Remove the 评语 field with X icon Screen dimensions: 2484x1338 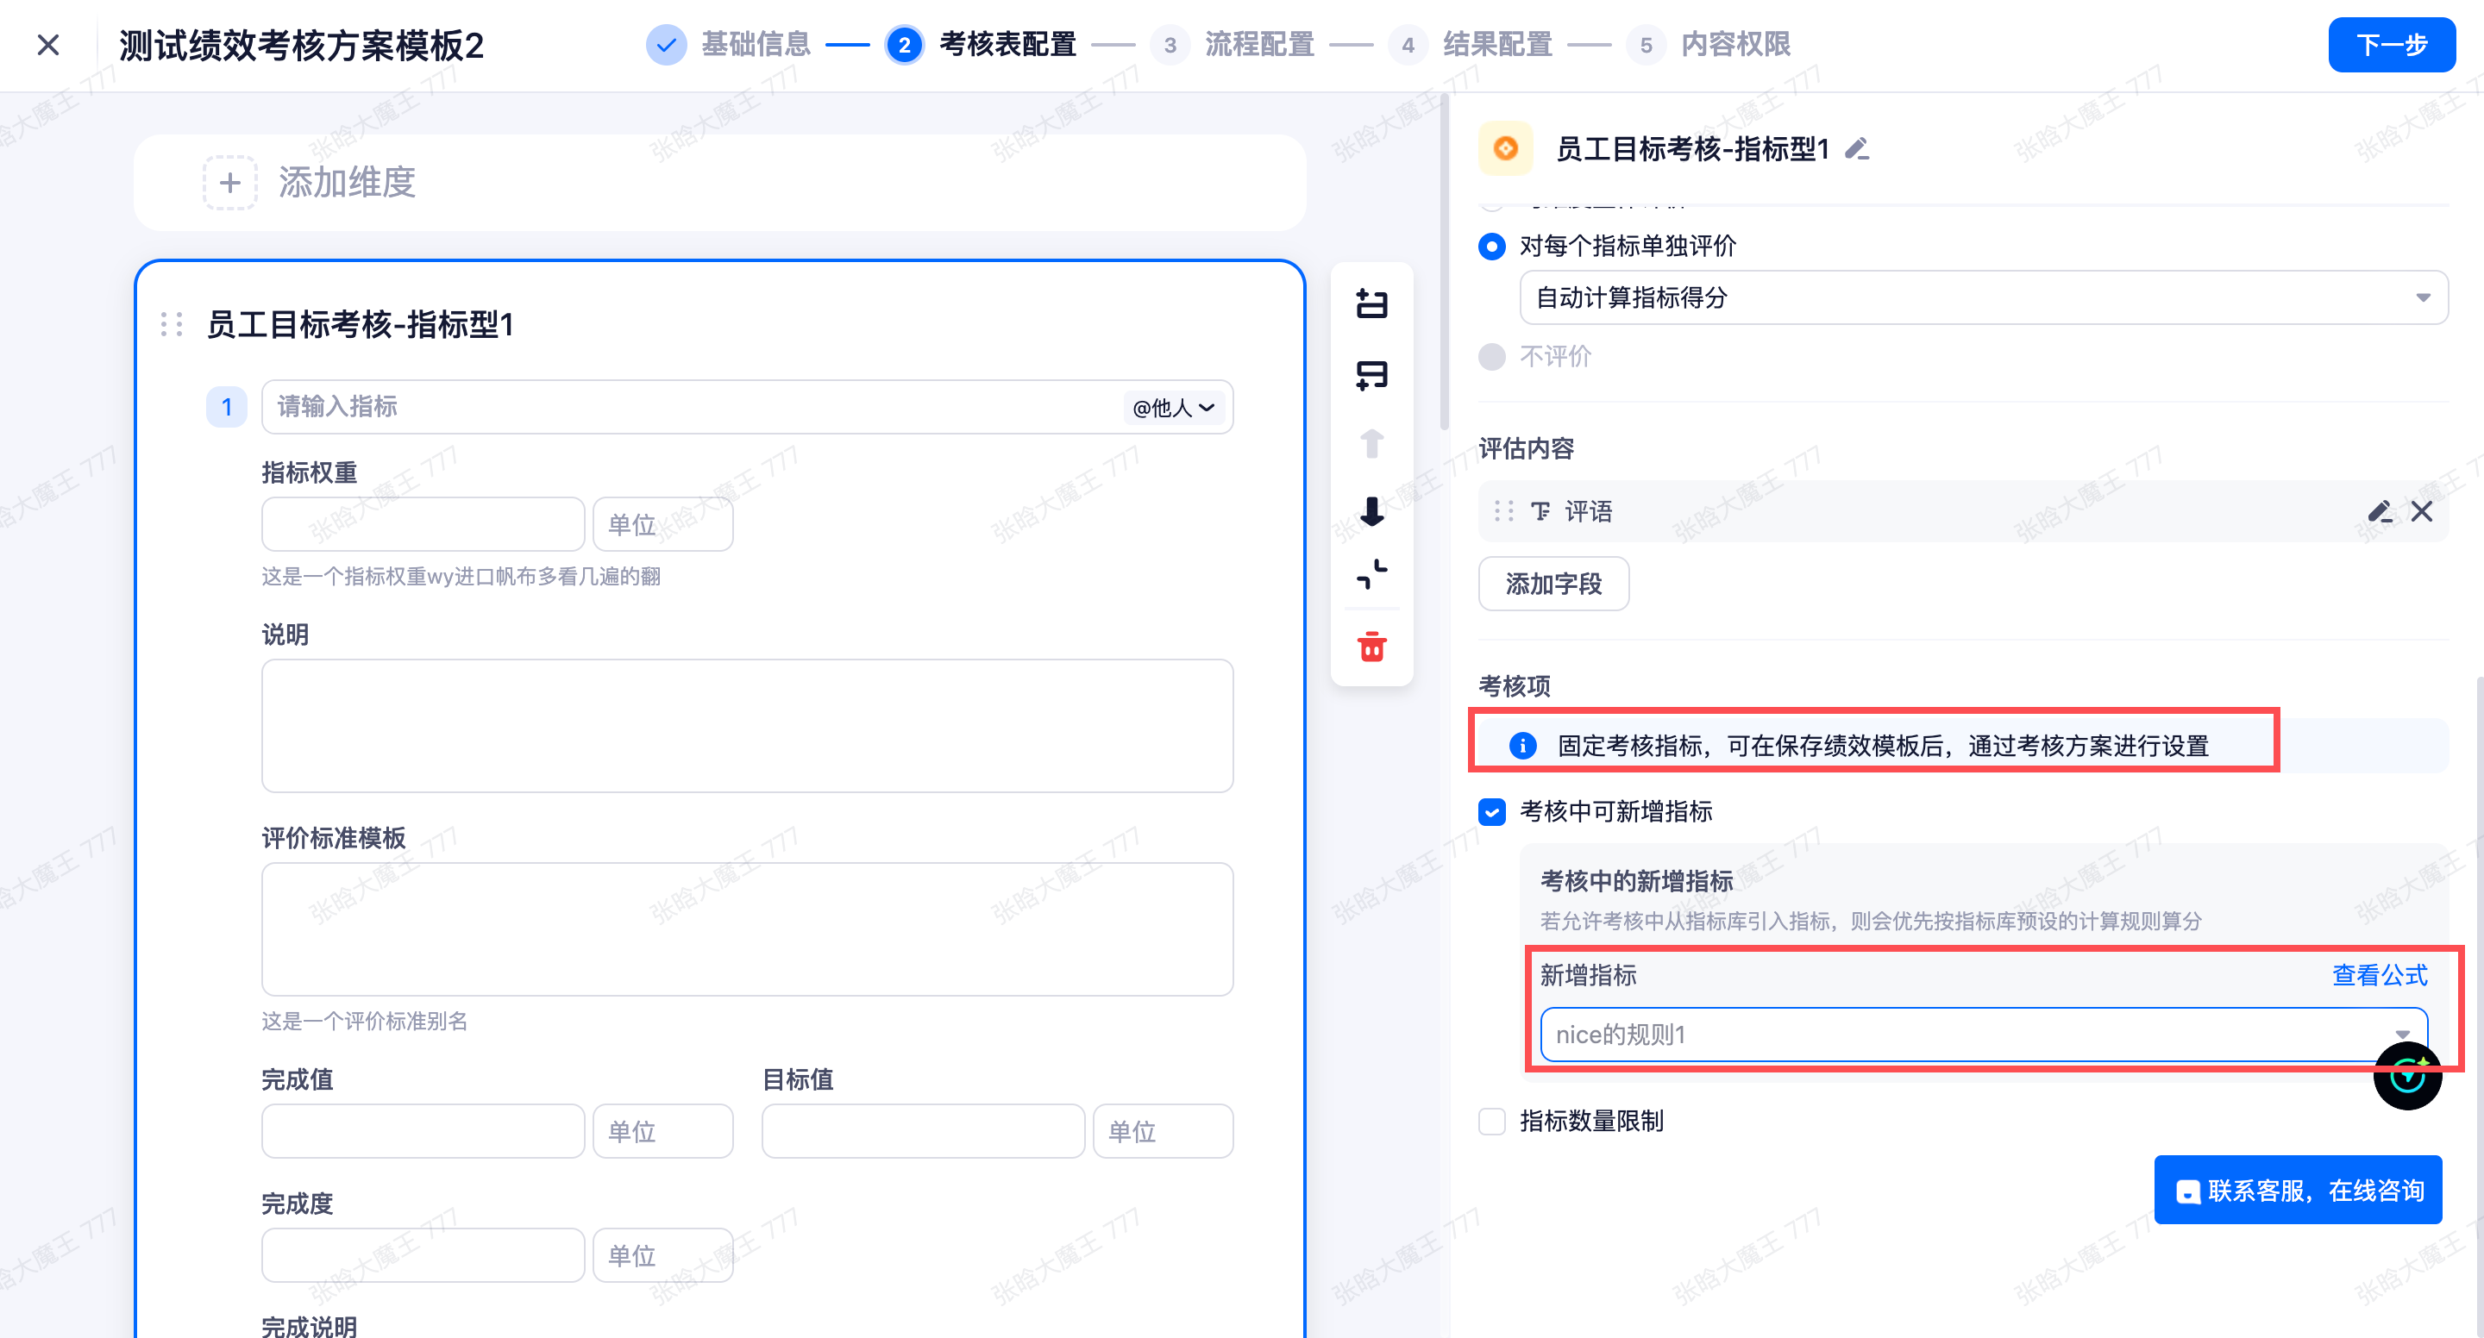(2421, 511)
